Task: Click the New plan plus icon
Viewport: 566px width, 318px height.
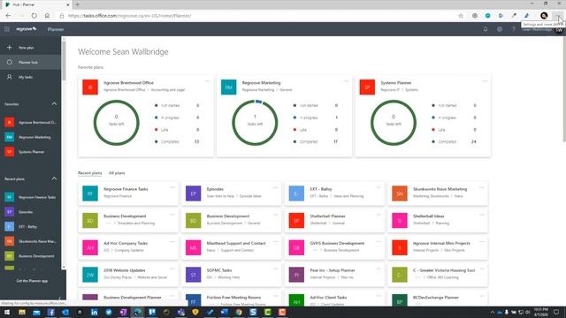Action: click(x=10, y=47)
